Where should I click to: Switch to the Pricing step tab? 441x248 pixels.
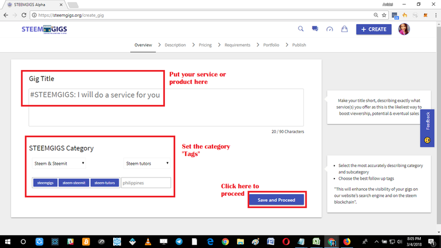tap(205, 45)
